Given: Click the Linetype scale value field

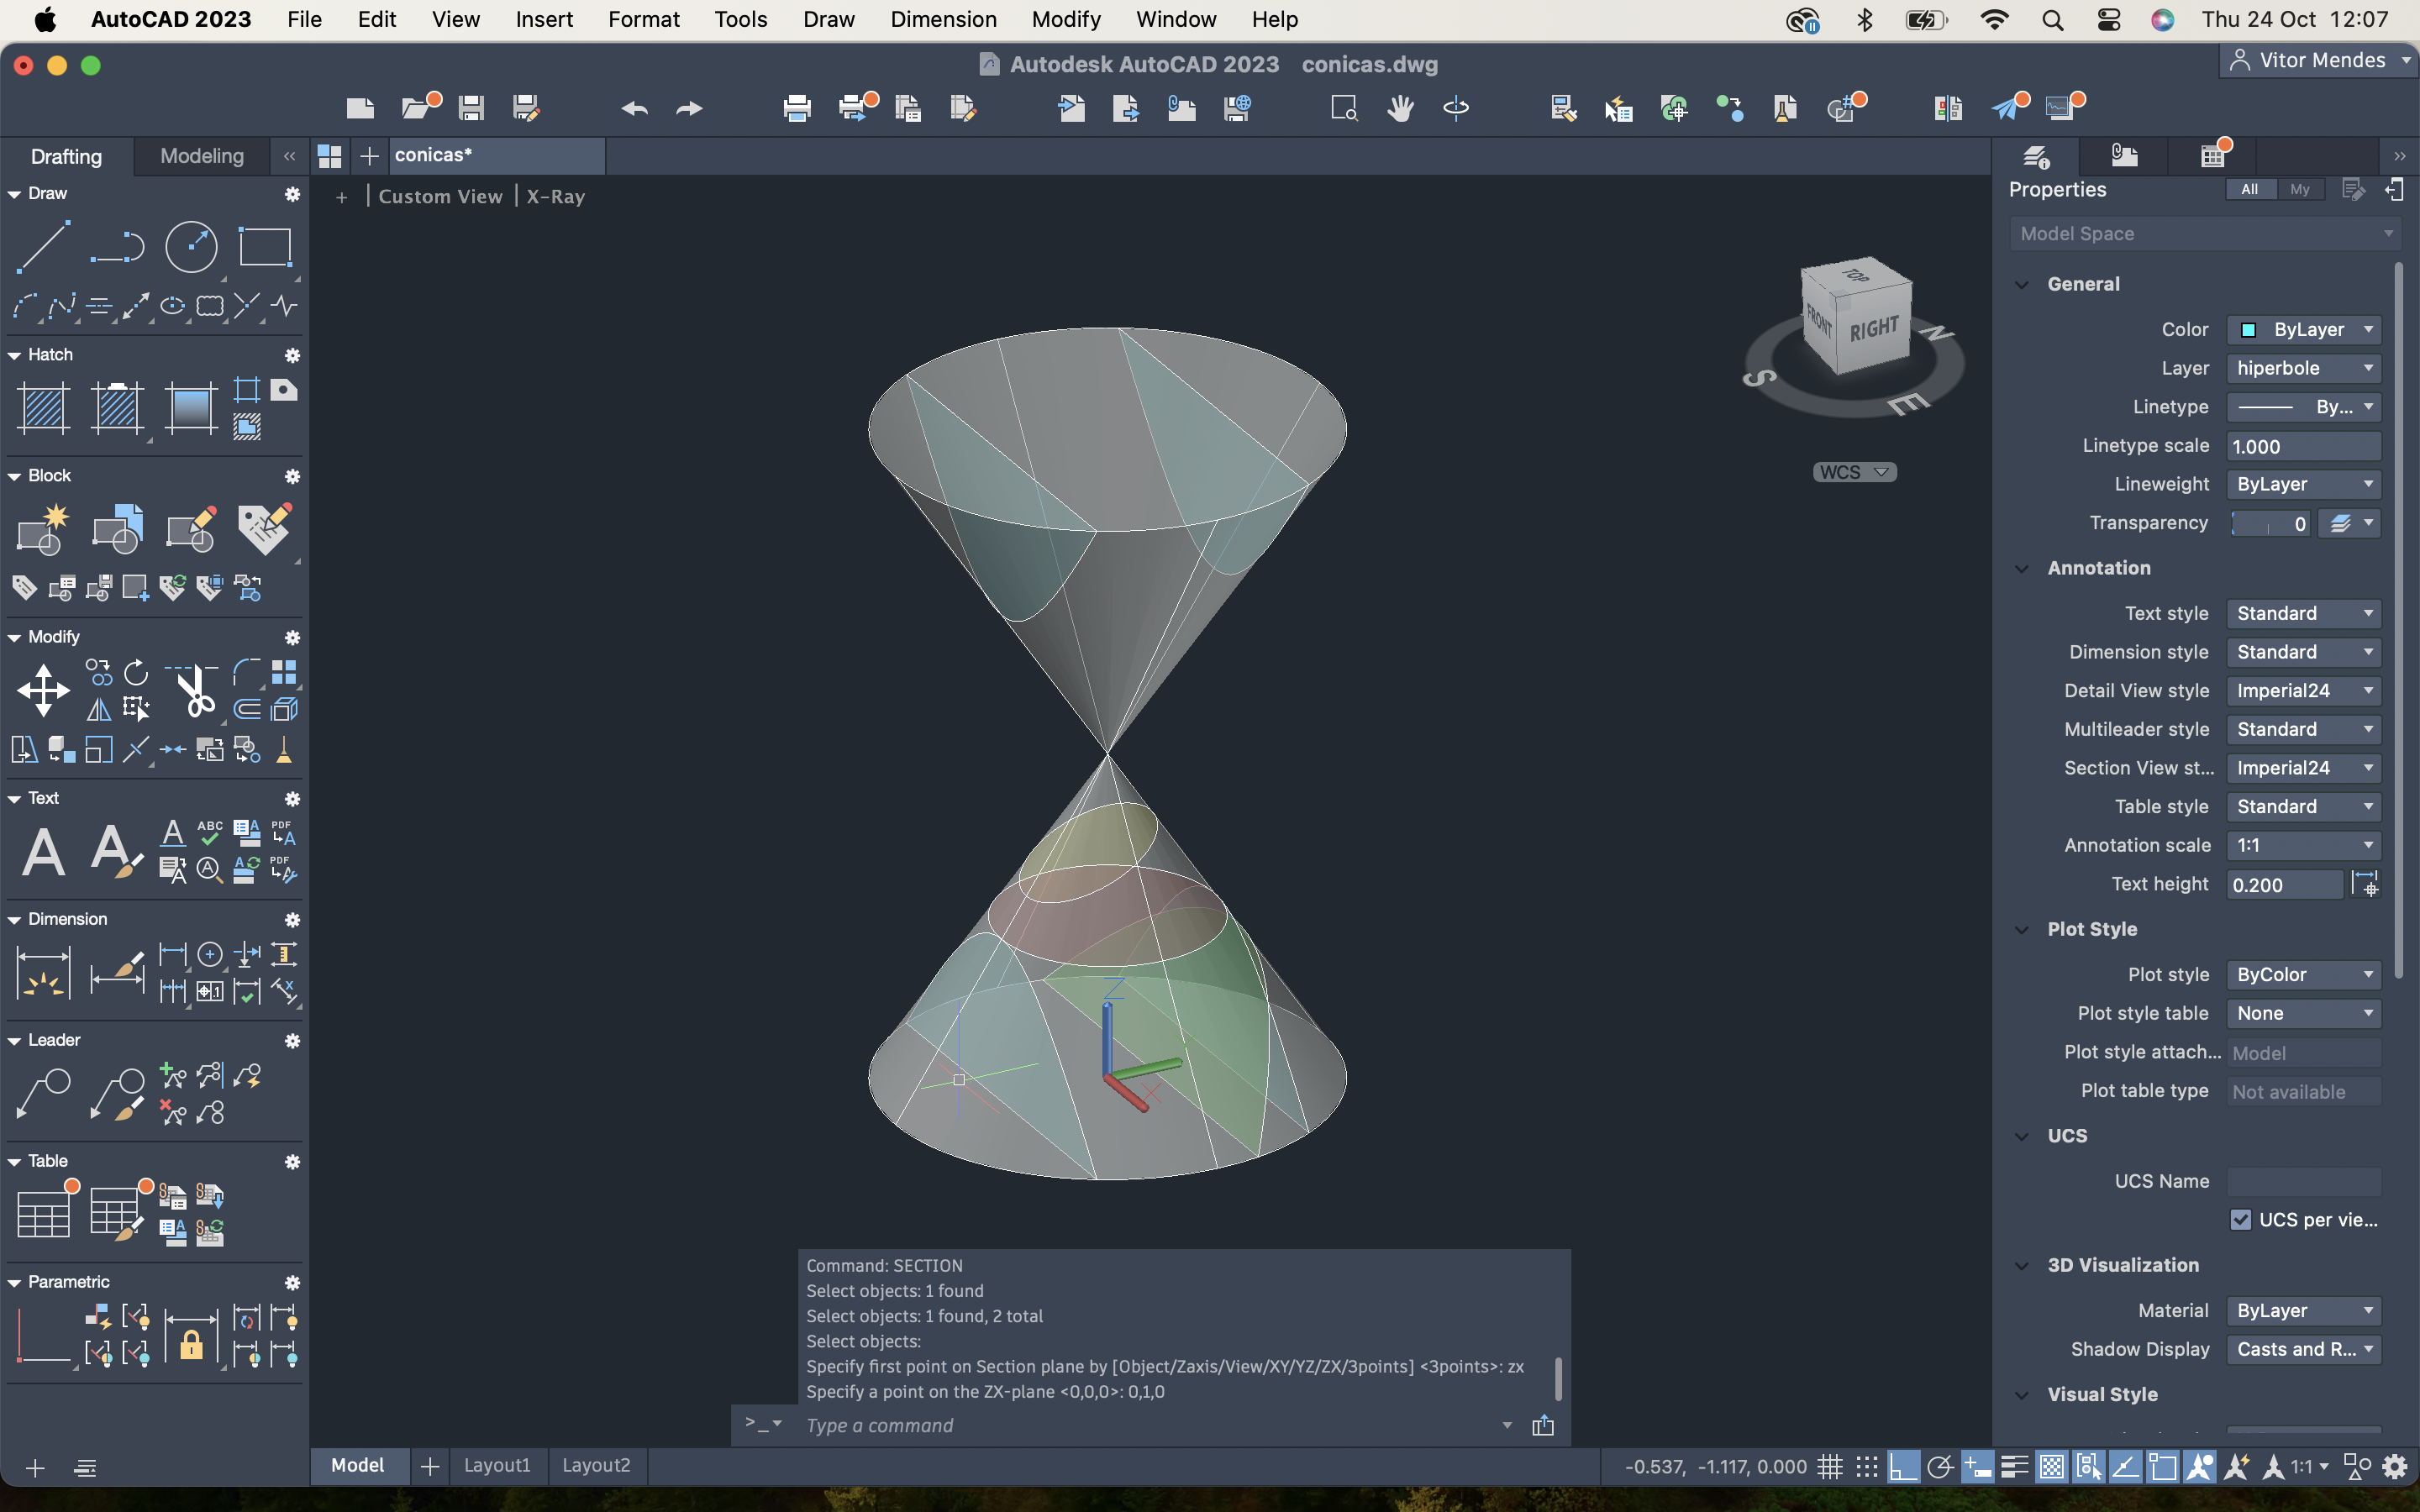Looking at the screenshot, I should point(2303,446).
